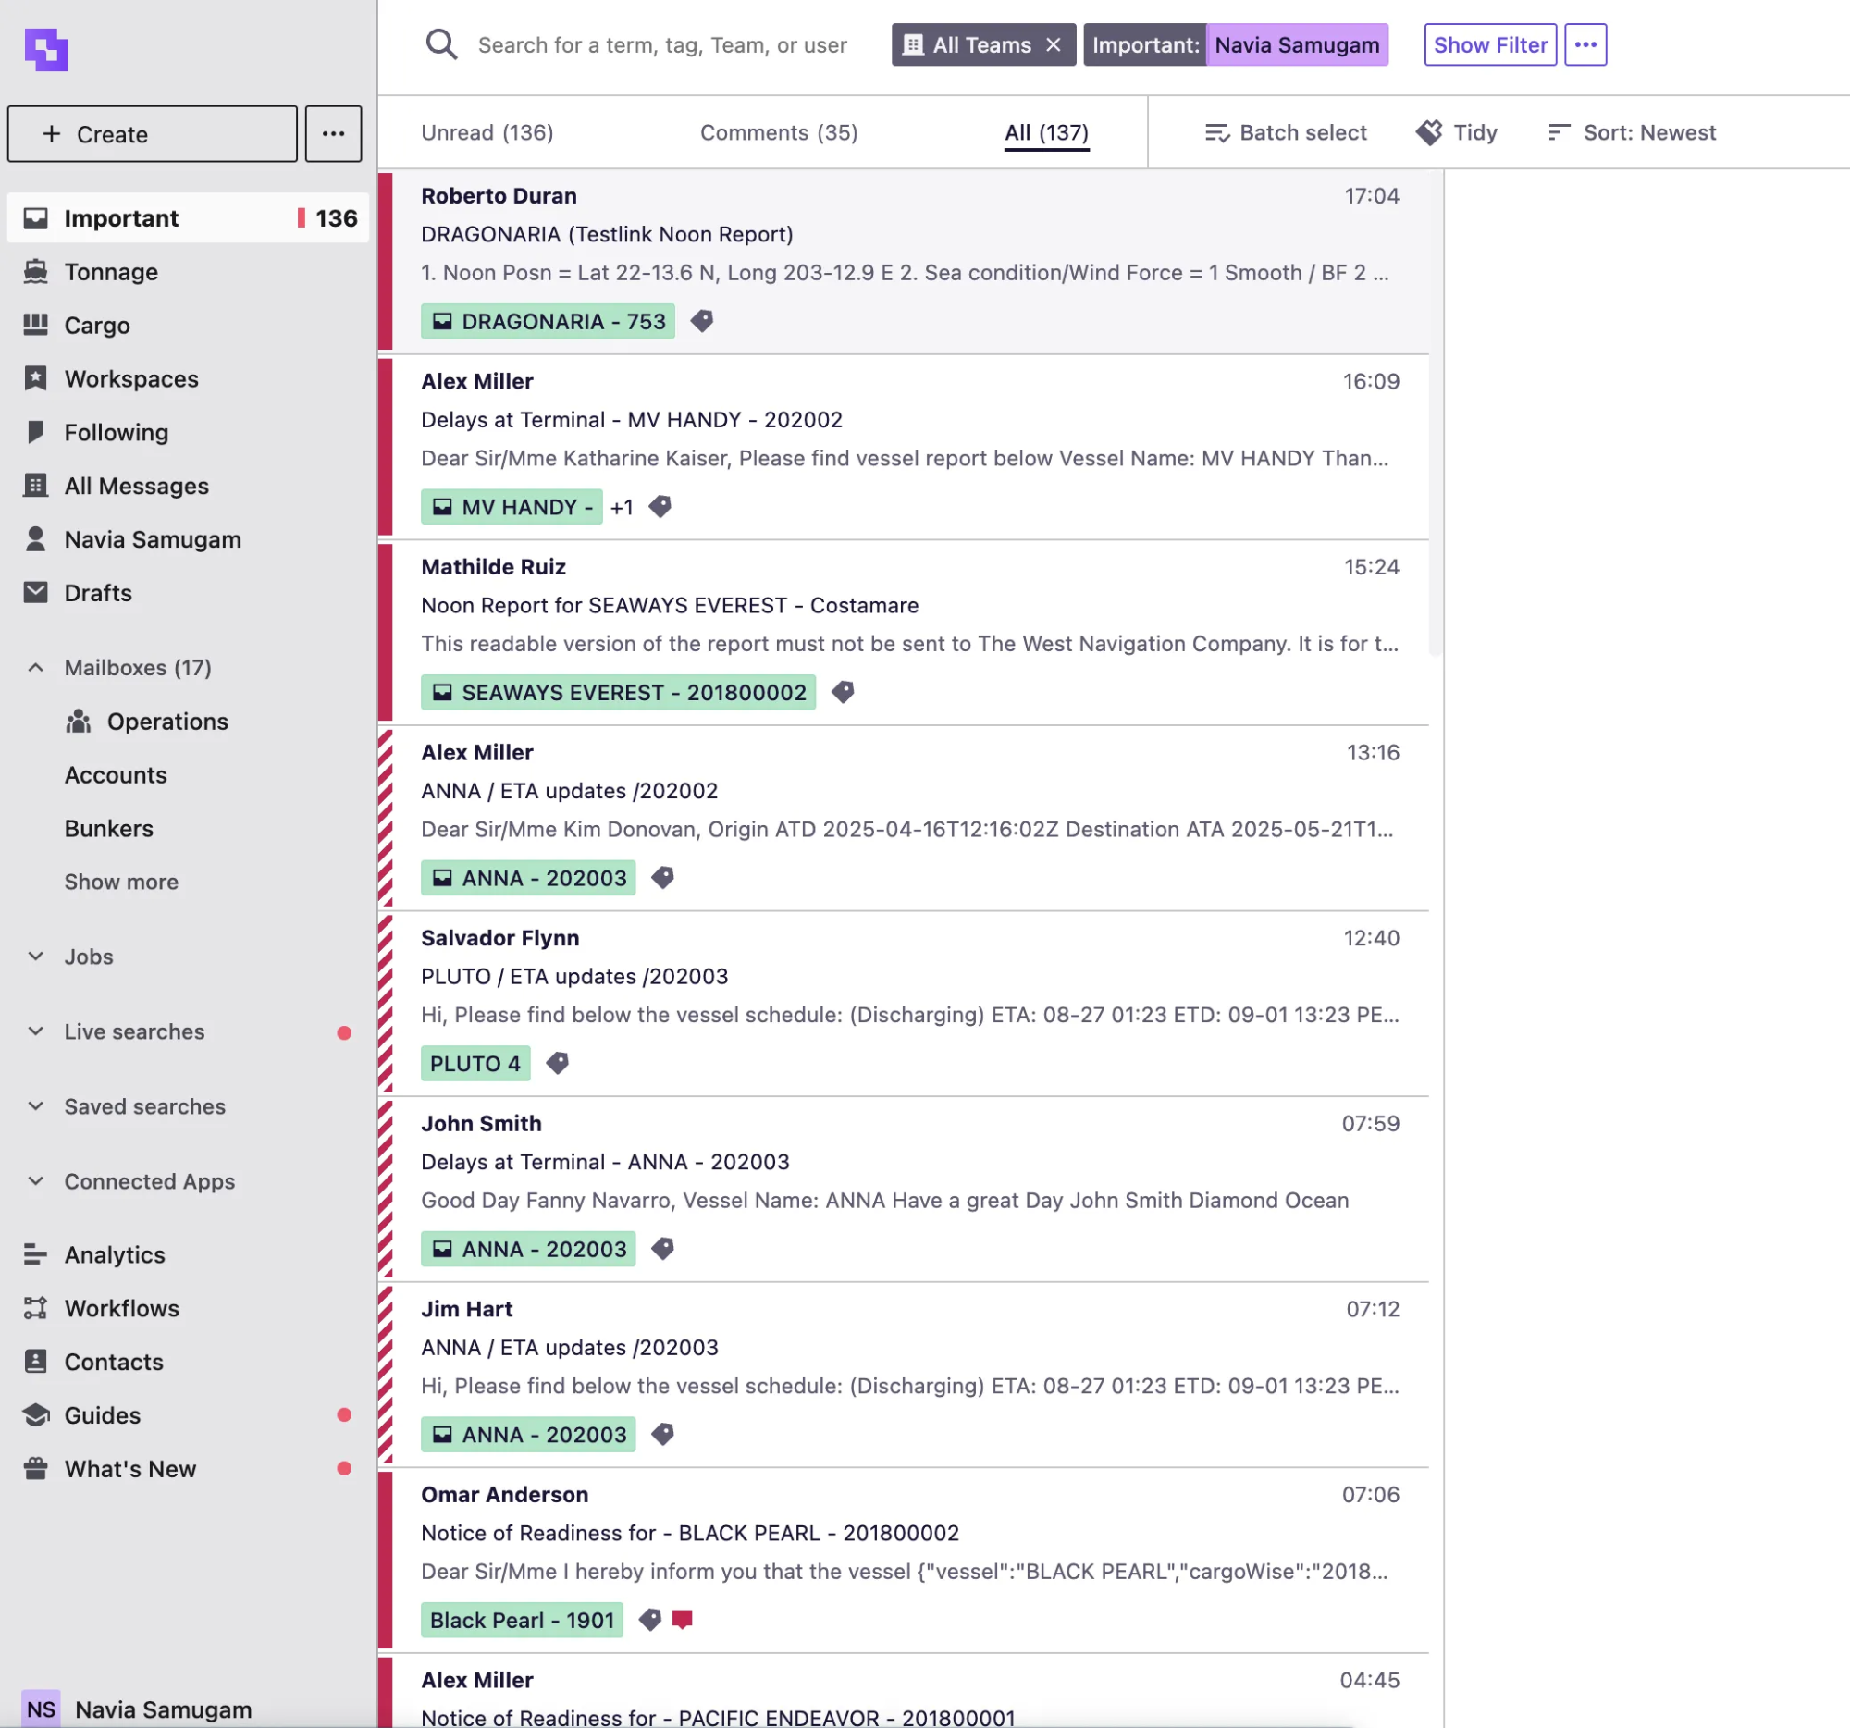The width and height of the screenshot is (1850, 1728).
Task: Open What's New page
Action: (x=188, y=1468)
